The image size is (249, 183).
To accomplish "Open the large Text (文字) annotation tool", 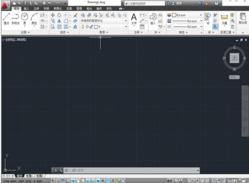I will click(134, 19).
